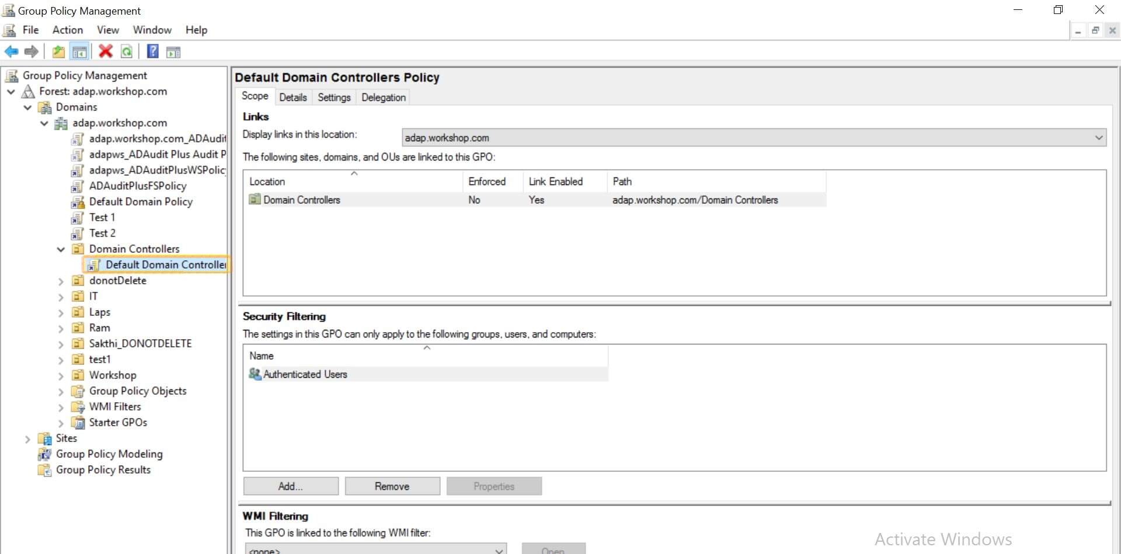This screenshot has width=1121, height=554.
Task: Click the Up one level folder icon
Action: coord(58,52)
